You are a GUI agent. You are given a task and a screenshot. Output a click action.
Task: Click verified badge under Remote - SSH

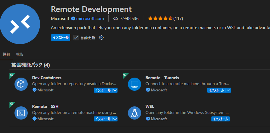click(x=34, y=119)
